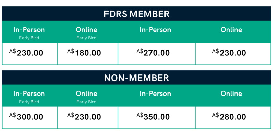Choose FDRS Member A$270.00 In-Person price

click(153, 52)
